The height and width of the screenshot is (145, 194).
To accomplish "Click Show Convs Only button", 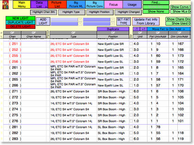I will tap(181, 7).
